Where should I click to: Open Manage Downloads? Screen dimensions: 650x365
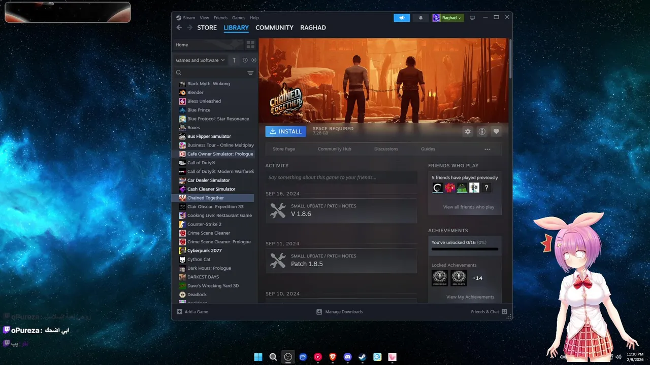point(339,312)
